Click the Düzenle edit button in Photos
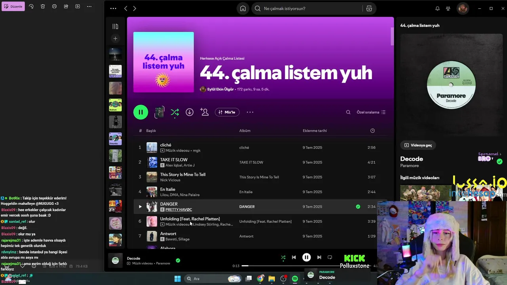 pos(13,6)
